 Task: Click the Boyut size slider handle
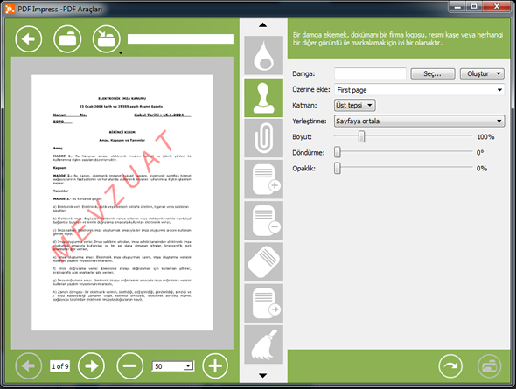point(362,136)
